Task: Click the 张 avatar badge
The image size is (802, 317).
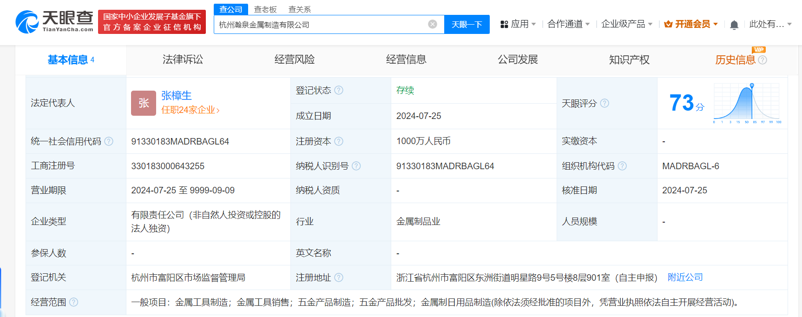Action: (x=144, y=103)
